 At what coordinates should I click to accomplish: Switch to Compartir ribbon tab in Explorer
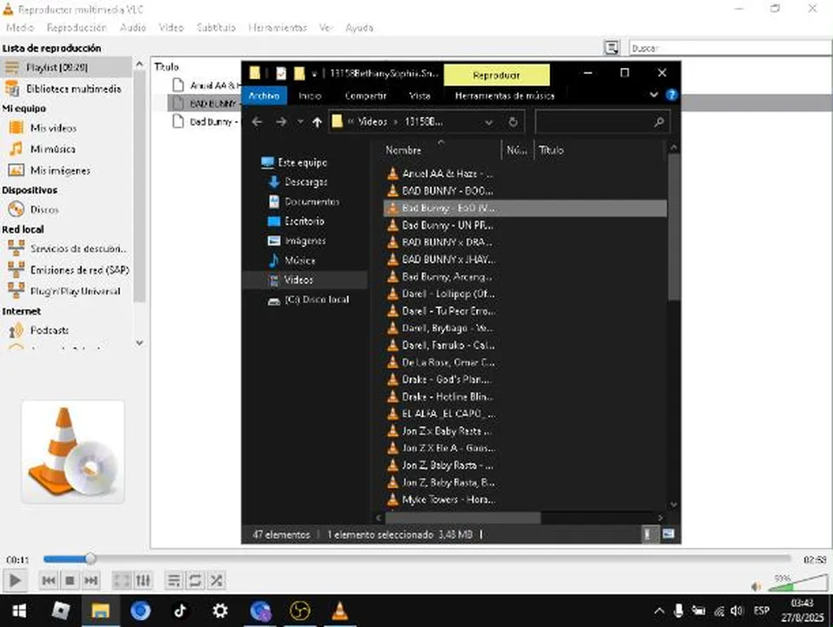(366, 96)
